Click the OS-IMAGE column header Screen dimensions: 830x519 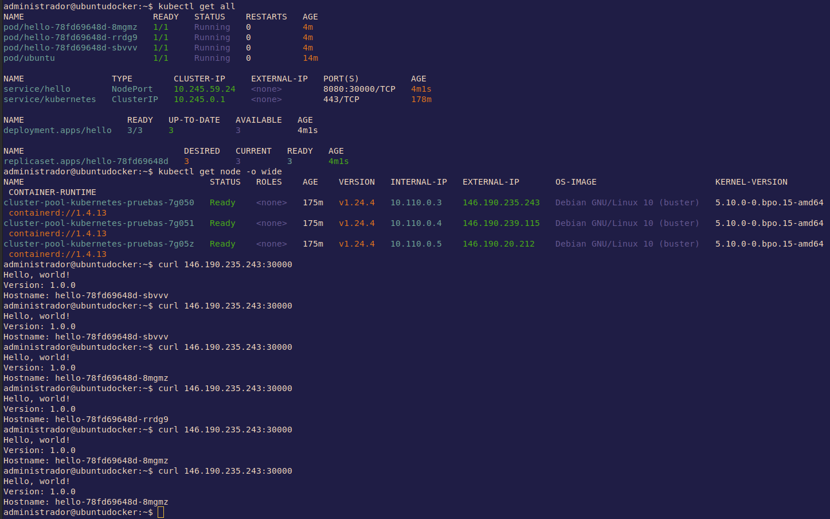tap(575, 182)
